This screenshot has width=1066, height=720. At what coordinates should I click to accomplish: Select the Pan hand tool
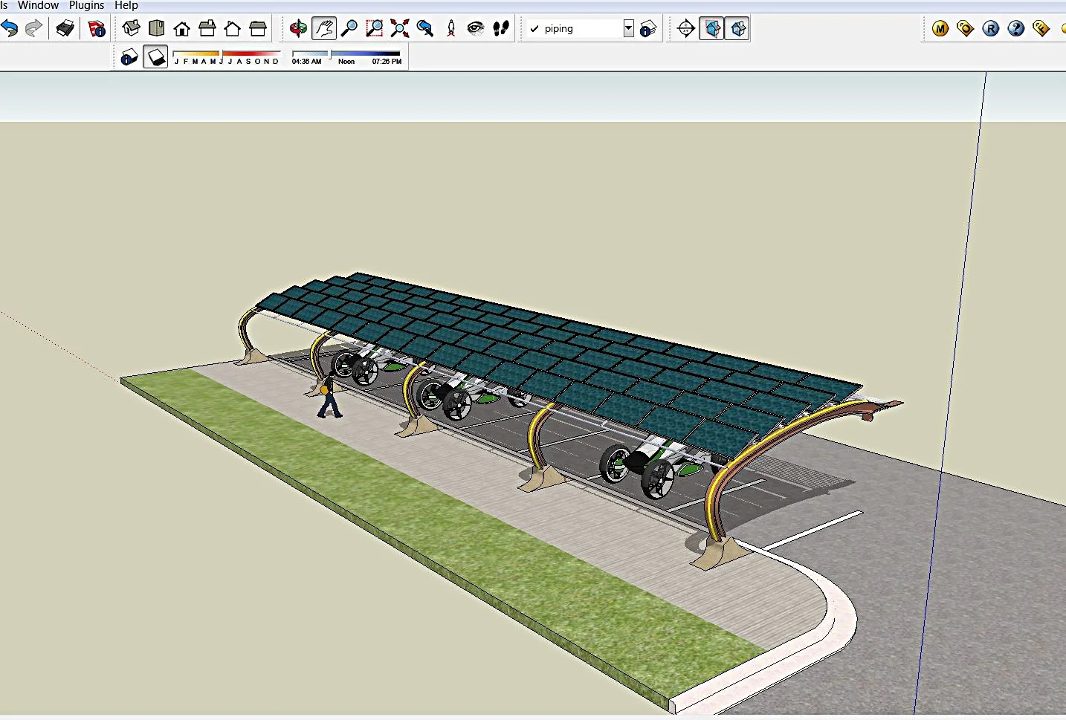point(323,29)
